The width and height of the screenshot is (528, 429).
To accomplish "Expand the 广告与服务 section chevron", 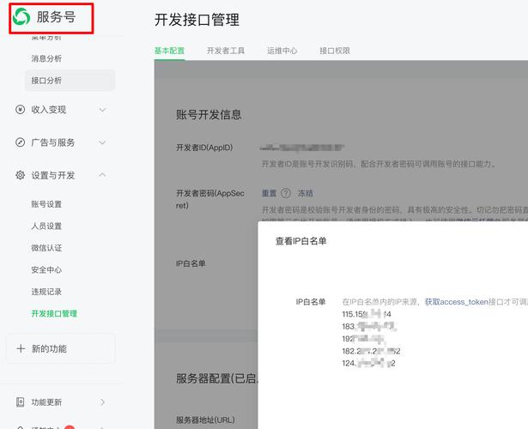I will tap(102, 142).
